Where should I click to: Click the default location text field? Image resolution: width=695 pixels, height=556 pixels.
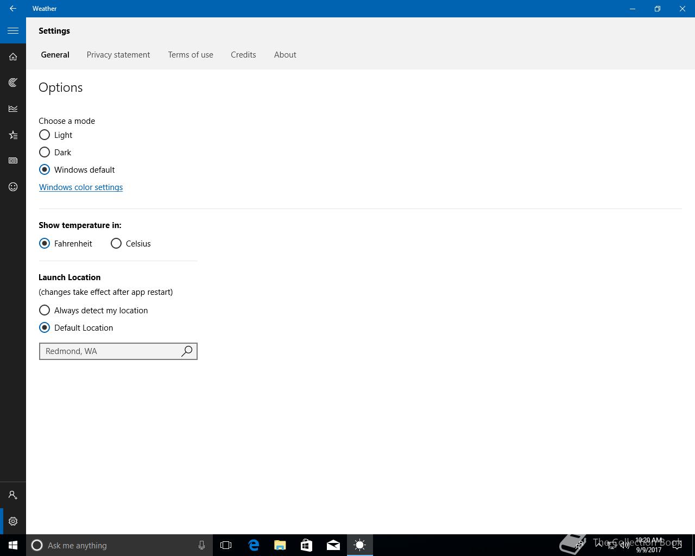109,351
